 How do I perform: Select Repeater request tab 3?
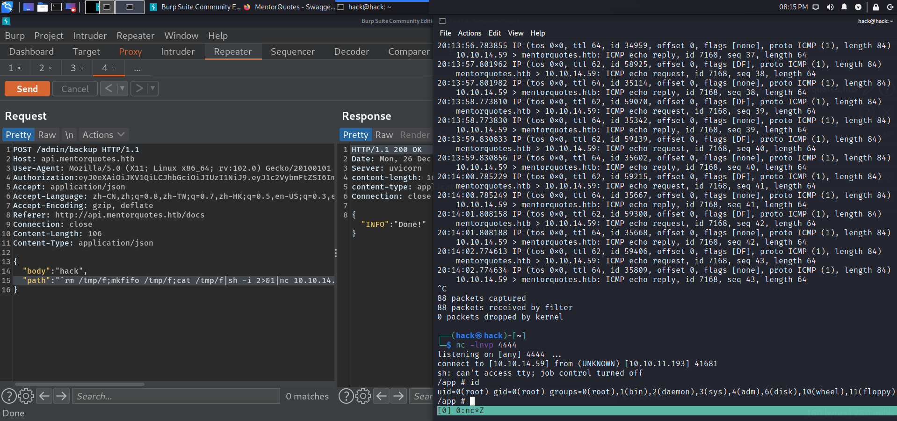click(x=77, y=68)
